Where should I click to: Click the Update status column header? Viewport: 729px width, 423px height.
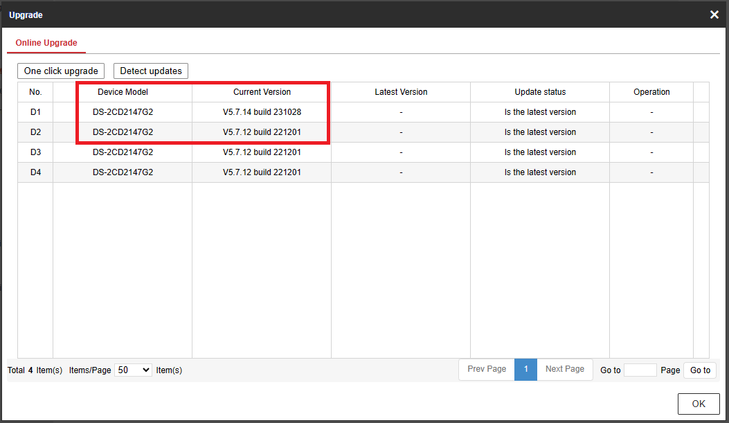[x=540, y=92]
